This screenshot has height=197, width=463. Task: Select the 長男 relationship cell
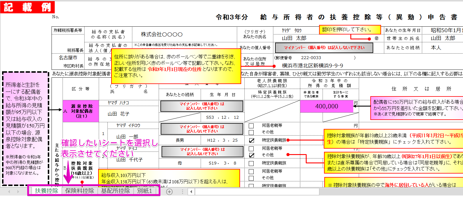pyautogui.click(x=180, y=140)
